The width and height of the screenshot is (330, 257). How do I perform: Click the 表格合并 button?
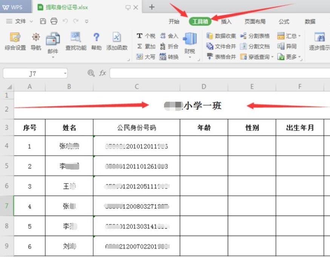point(221,57)
